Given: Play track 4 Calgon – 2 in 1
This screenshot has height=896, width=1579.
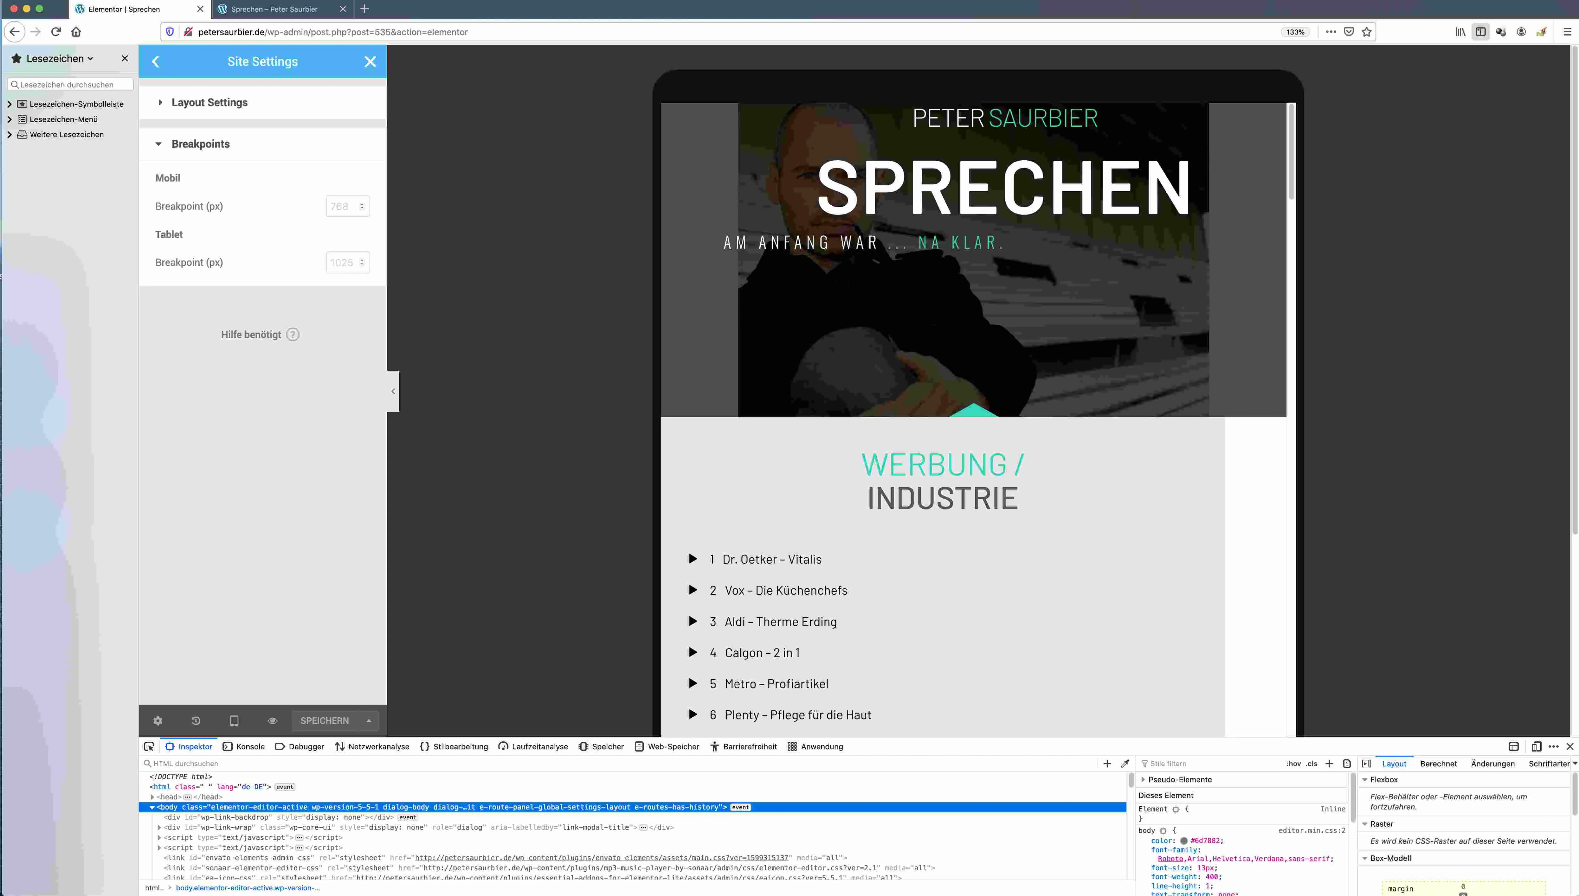Looking at the screenshot, I should click(693, 652).
